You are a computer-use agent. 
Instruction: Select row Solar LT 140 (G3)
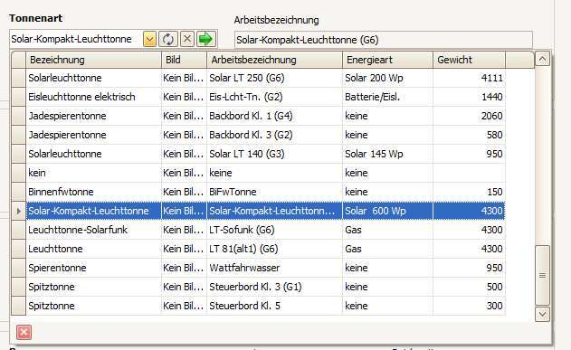(x=258, y=154)
